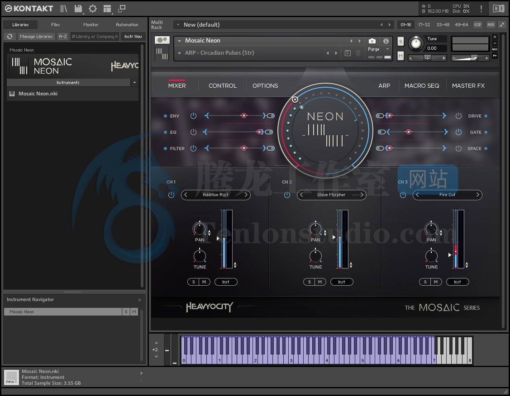Open the MACRO SEQ page tab
Image resolution: width=510 pixels, height=396 pixels.
422,86
